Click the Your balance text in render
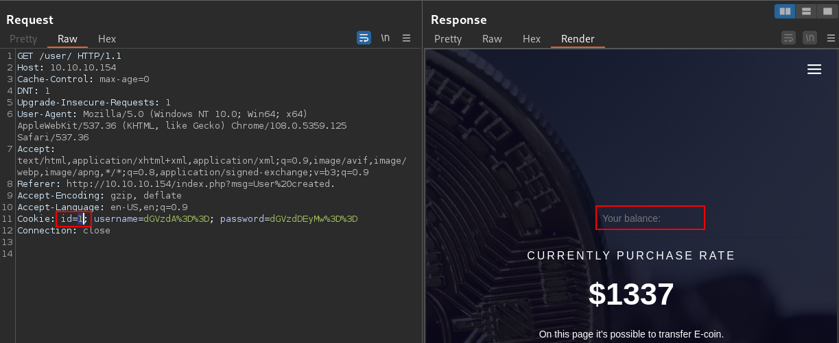The height and width of the screenshot is (343, 839). coord(631,218)
